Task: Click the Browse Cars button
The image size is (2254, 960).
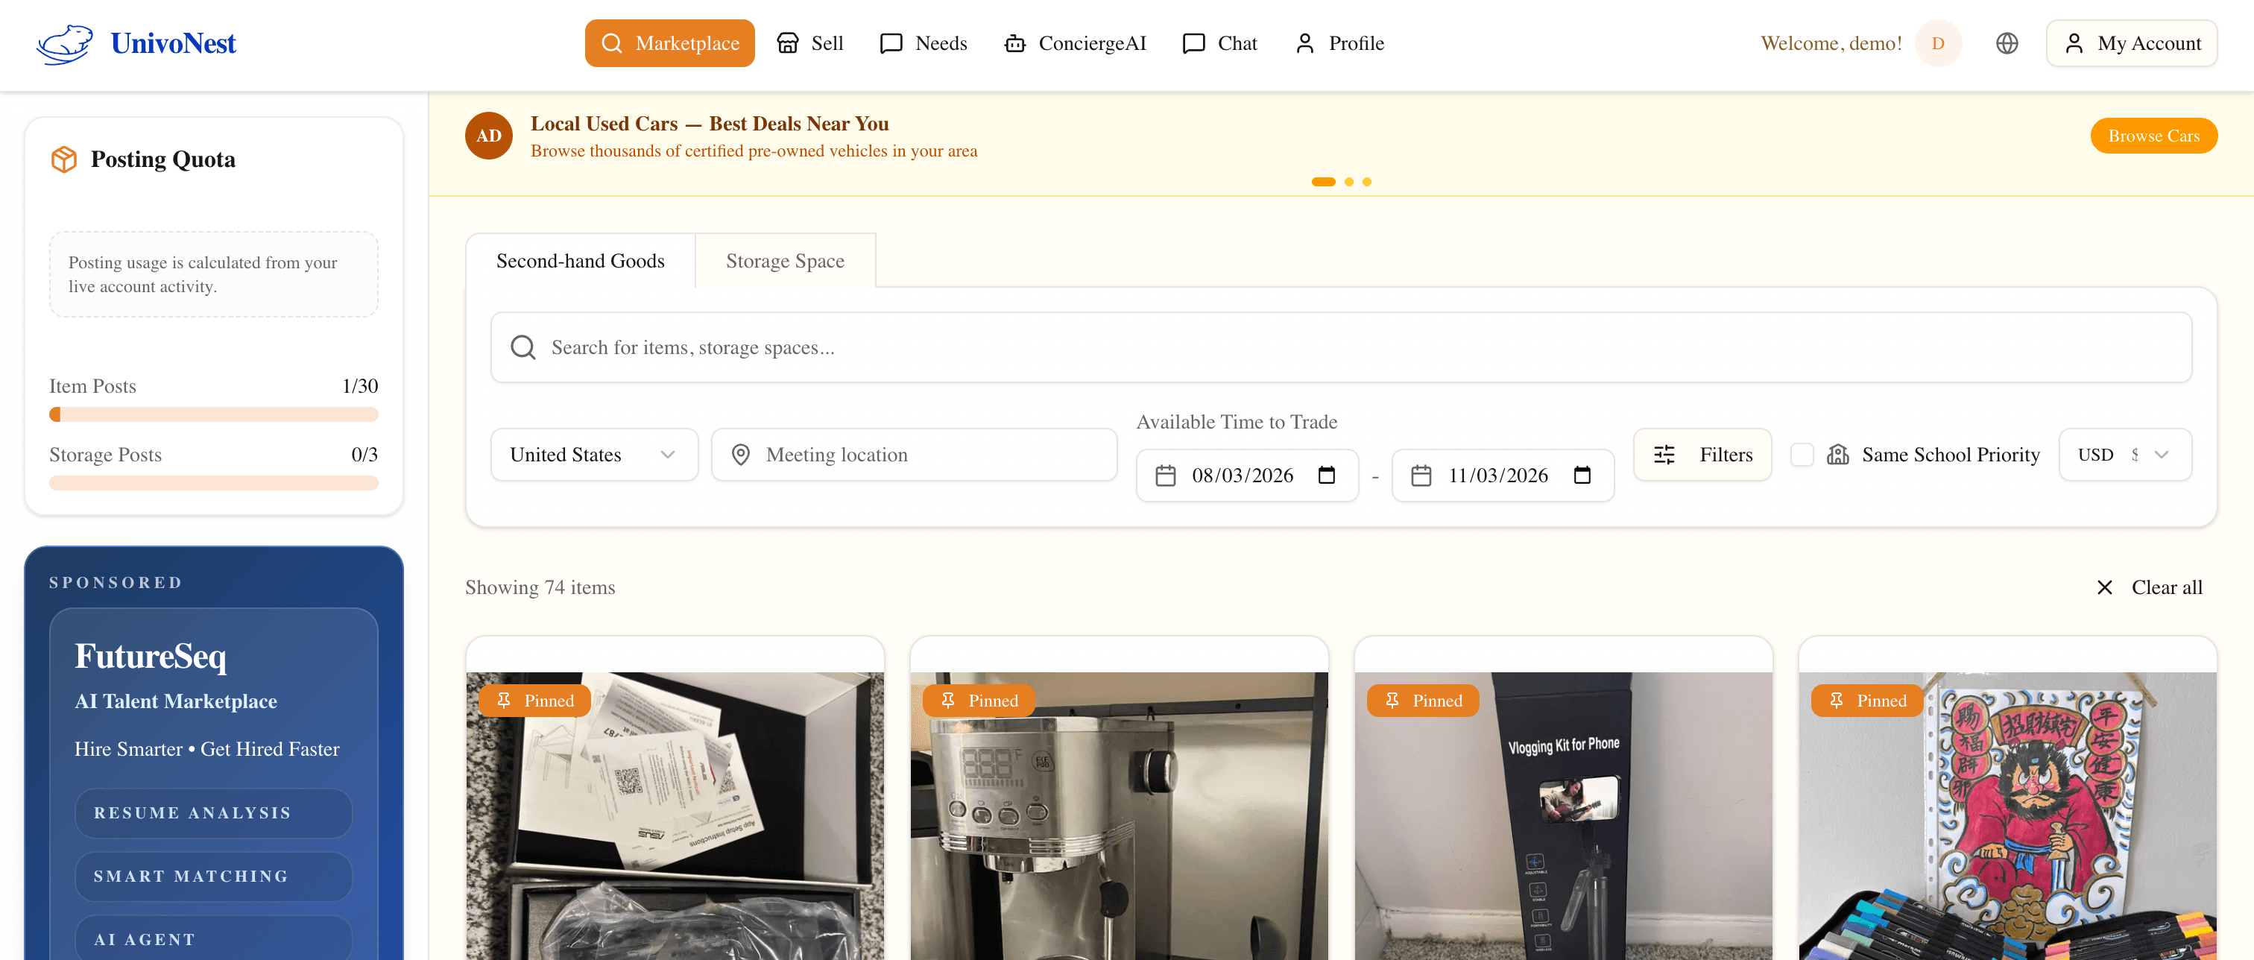Action: pyautogui.click(x=2153, y=136)
